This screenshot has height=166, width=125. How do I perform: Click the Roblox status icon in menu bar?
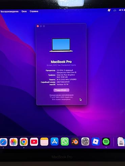point(109,10)
